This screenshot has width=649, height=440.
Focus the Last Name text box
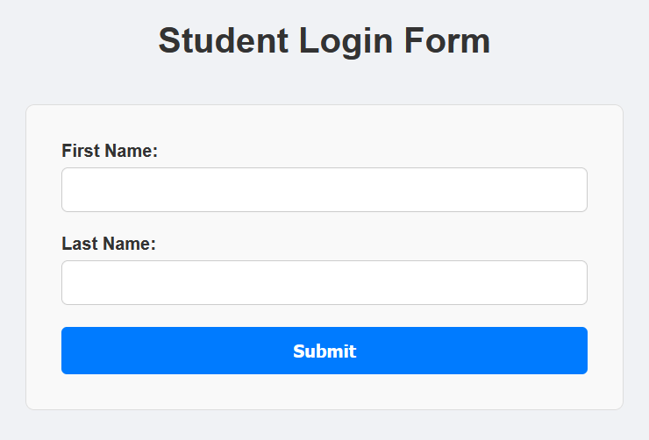[x=324, y=282]
